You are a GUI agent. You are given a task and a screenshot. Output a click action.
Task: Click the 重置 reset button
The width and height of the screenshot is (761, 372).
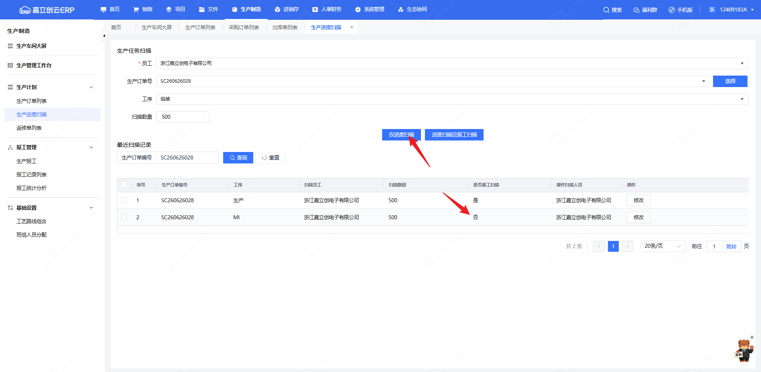[x=271, y=158]
